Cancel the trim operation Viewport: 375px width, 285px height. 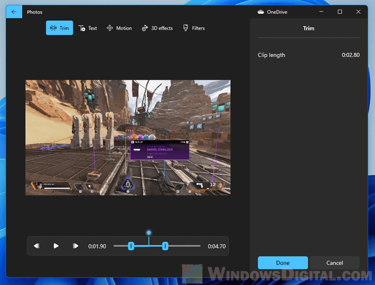point(334,262)
